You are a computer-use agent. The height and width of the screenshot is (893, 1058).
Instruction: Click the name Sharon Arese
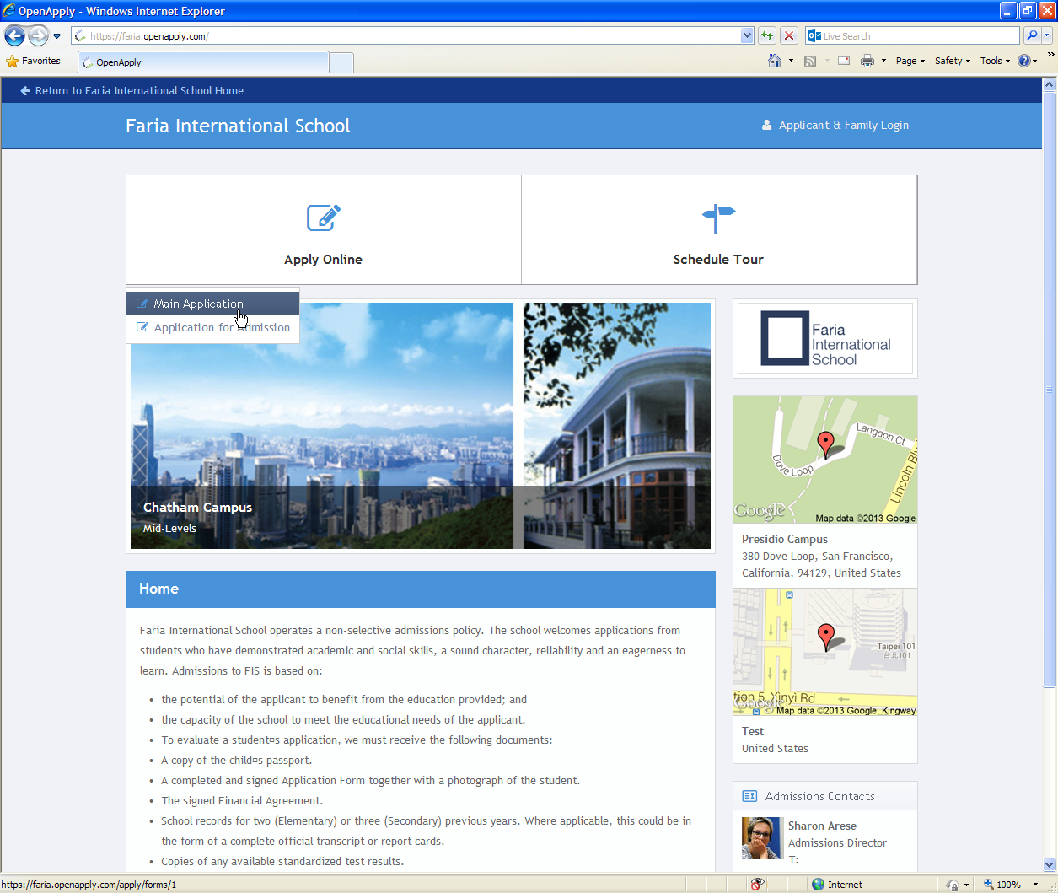pyautogui.click(x=822, y=826)
